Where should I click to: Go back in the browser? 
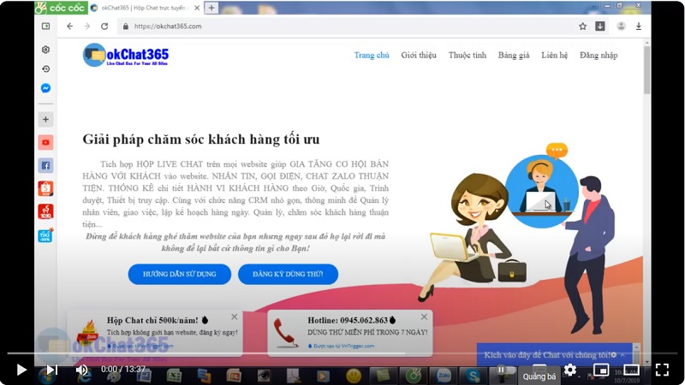click(70, 27)
